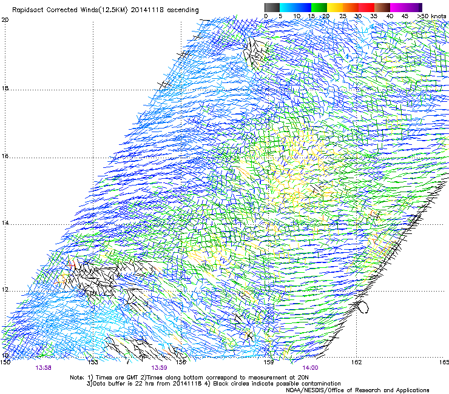Click the '18' latitude axis label
The height and width of the screenshot is (394, 449).
coord(5,88)
